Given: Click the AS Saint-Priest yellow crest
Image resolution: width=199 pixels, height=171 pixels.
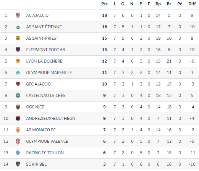Looking at the screenshot, I should (18, 38).
